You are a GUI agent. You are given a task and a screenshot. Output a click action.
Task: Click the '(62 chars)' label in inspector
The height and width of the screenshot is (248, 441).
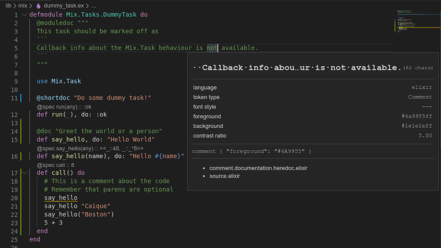tap(418, 68)
